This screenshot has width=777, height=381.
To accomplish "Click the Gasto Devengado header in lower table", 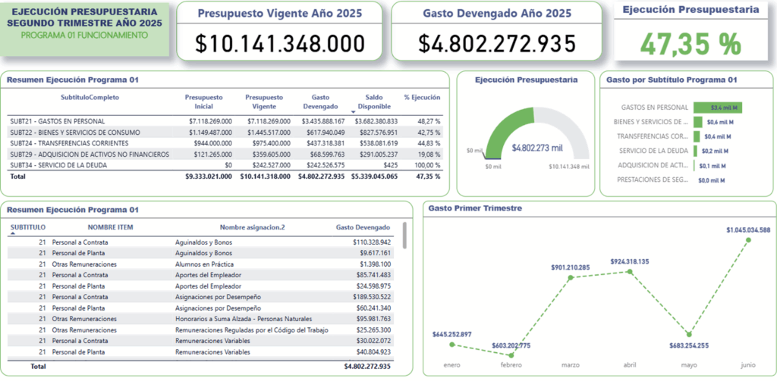I will pos(363,227).
